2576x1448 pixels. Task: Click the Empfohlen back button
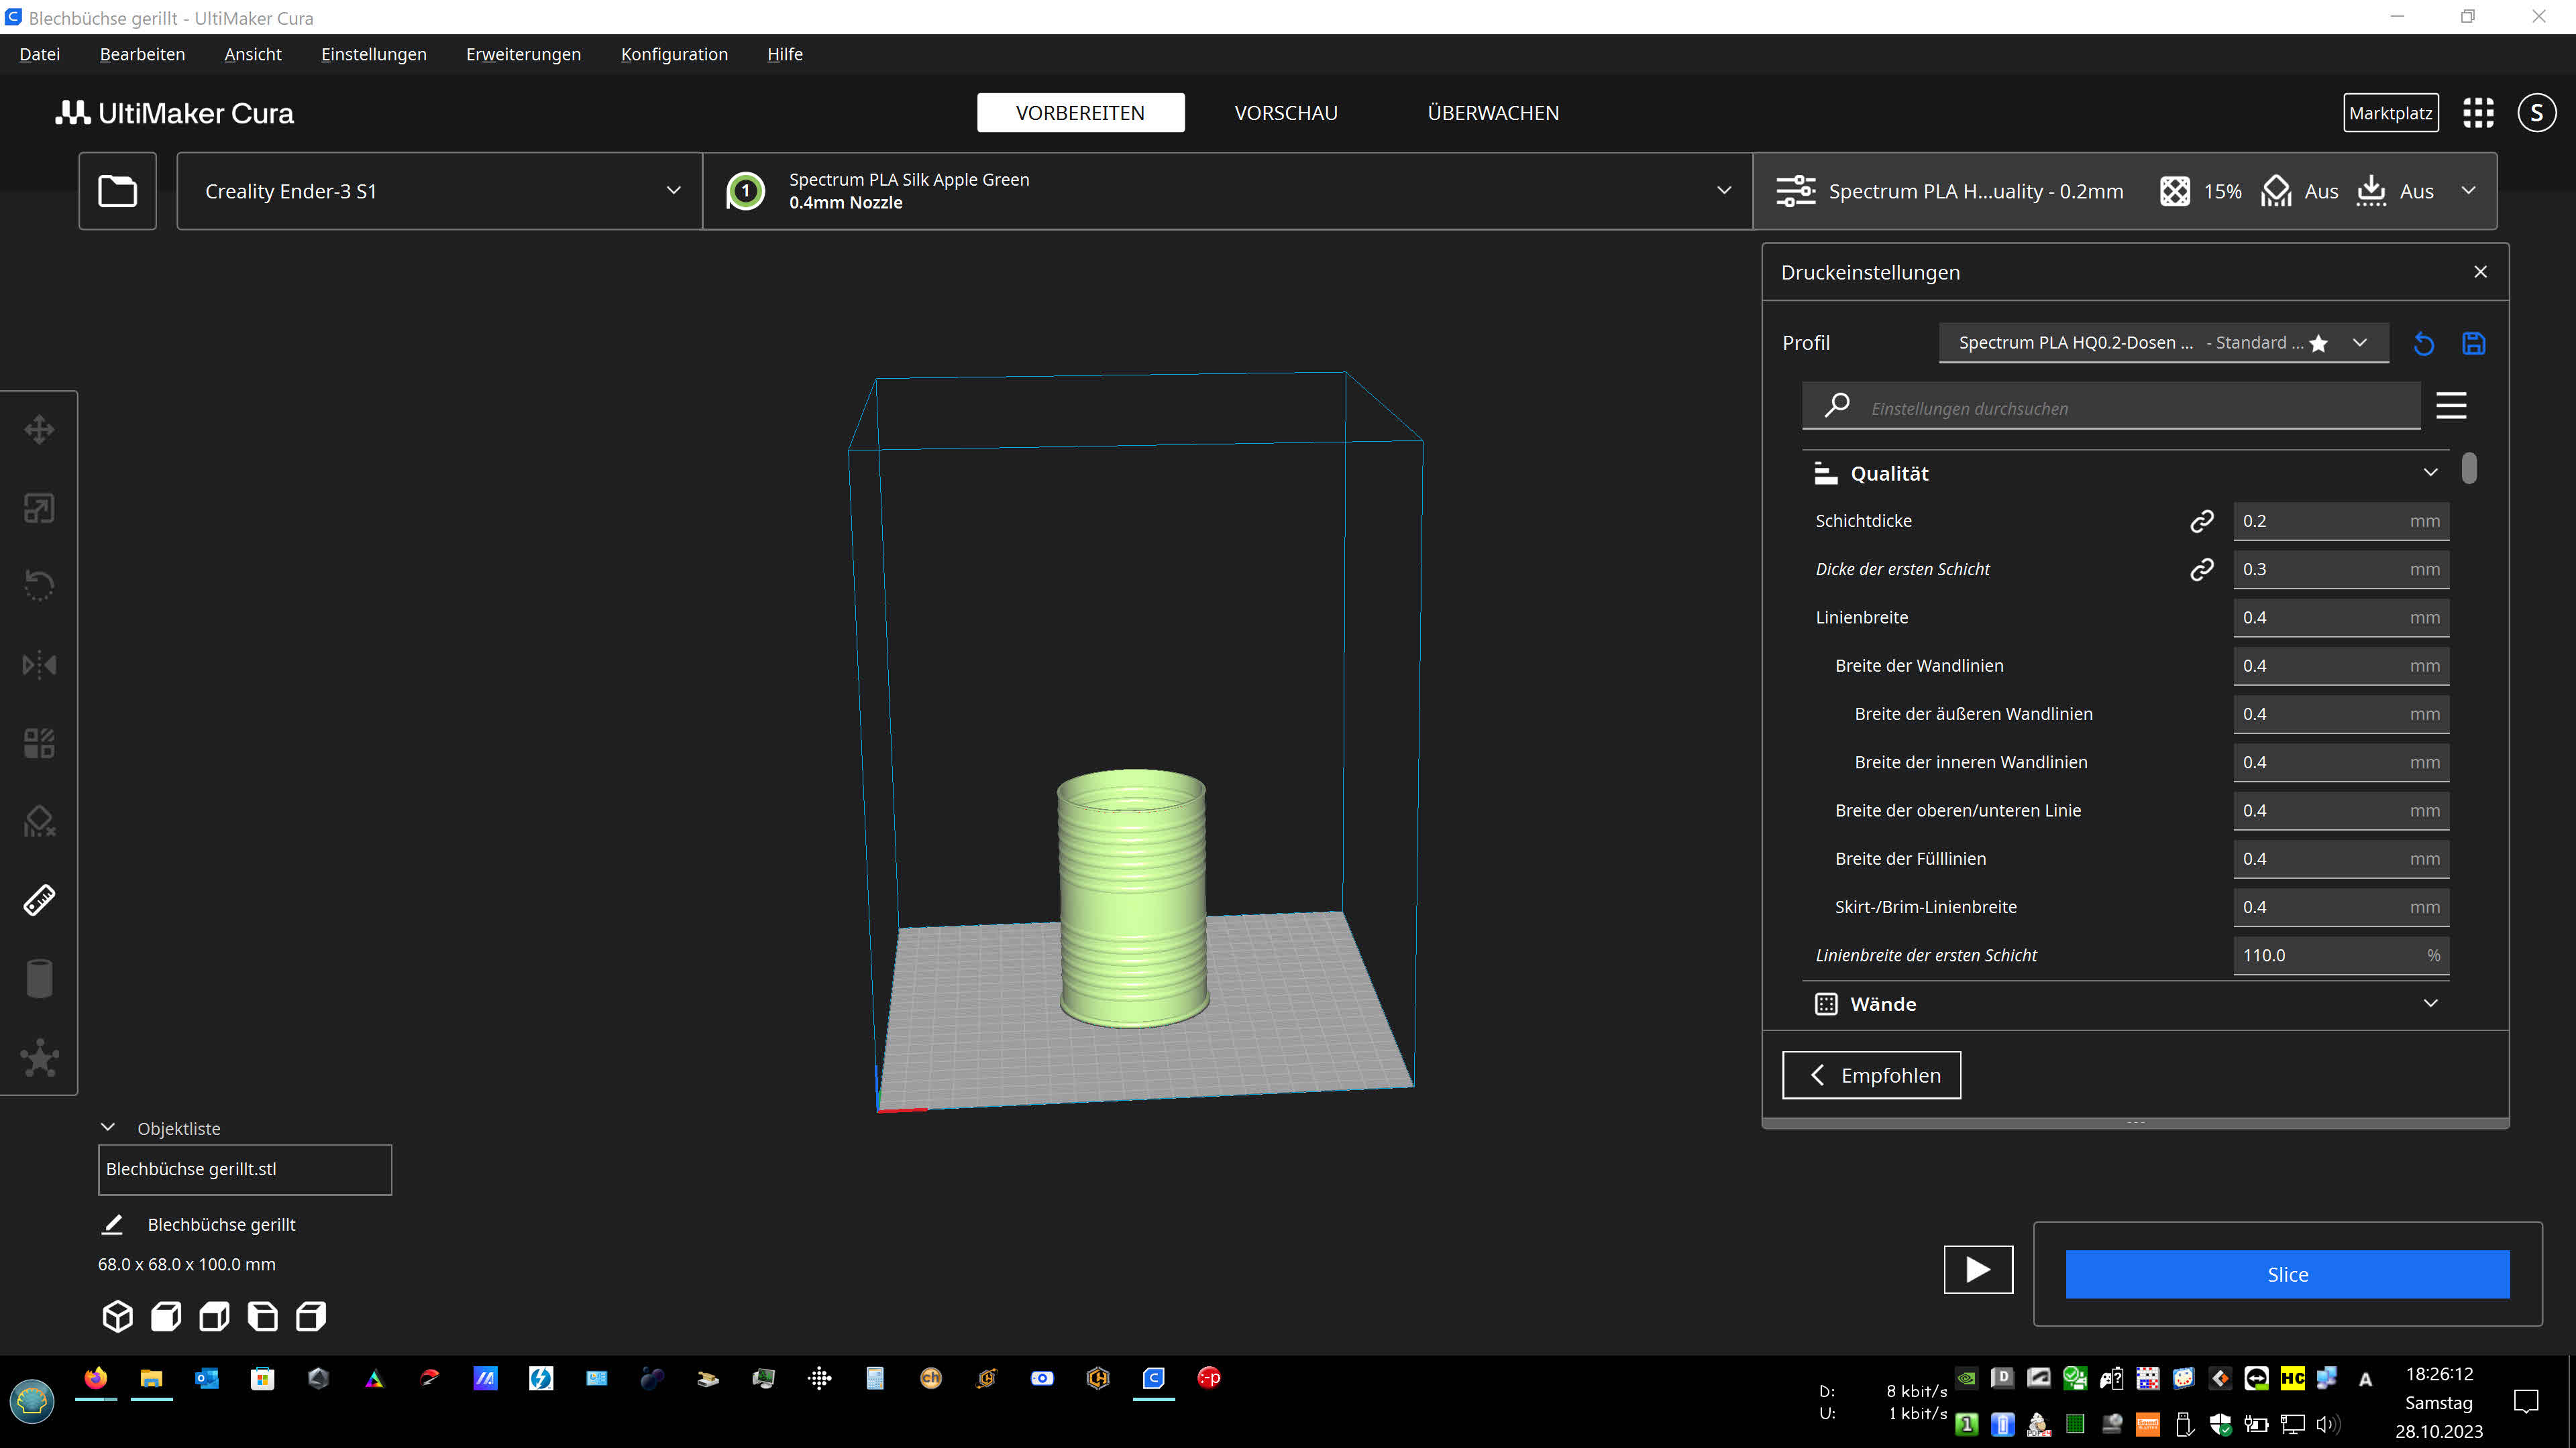(1871, 1075)
